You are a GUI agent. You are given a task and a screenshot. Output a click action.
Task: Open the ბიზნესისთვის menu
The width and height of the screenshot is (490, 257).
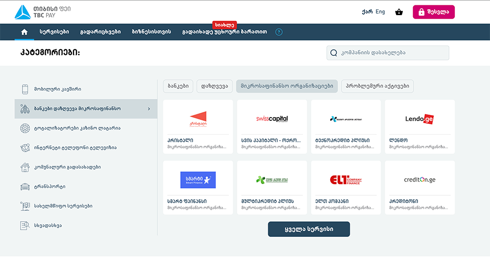(151, 32)
